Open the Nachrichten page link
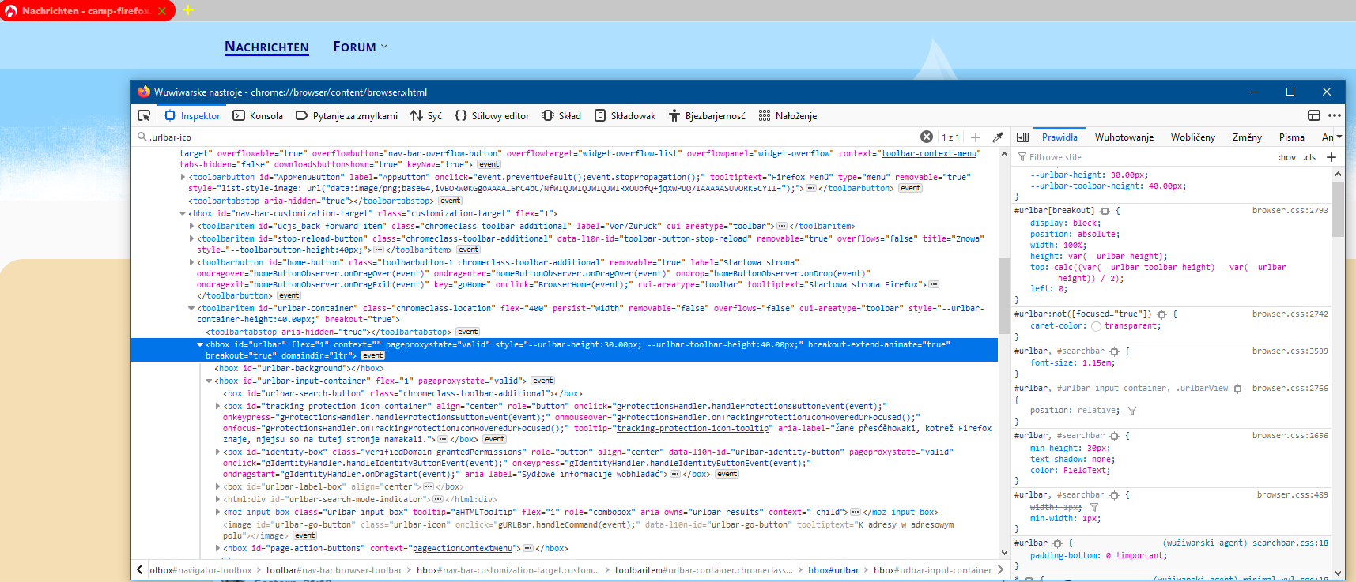The height and width of the screenshot is (582, 1356). pos(266,47)
